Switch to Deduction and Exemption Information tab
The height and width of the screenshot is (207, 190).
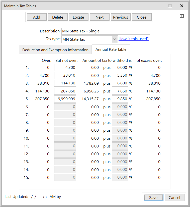click(x=55, y=50)
